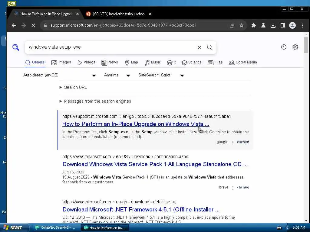Image resolution: width=310 pixels, height=232 pixels.
Task: Select the IT search category
Action: (171, 63)
